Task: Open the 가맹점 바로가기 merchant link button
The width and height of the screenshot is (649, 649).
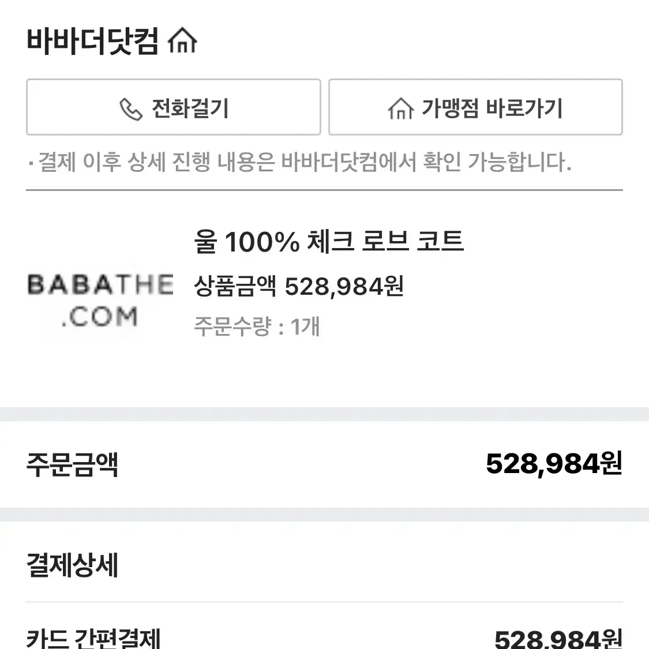Action: (475, 107)
